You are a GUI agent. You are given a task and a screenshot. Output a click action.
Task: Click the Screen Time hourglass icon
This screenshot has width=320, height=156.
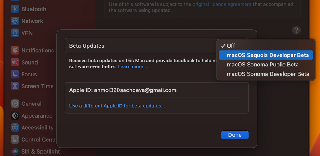15,86
